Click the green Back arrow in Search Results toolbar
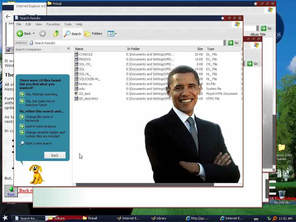The width and height of the screenshot is (296, 222). 20,34
